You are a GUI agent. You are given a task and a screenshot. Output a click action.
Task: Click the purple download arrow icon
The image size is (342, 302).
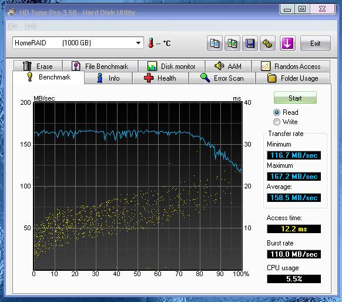[x=287, y=43]
